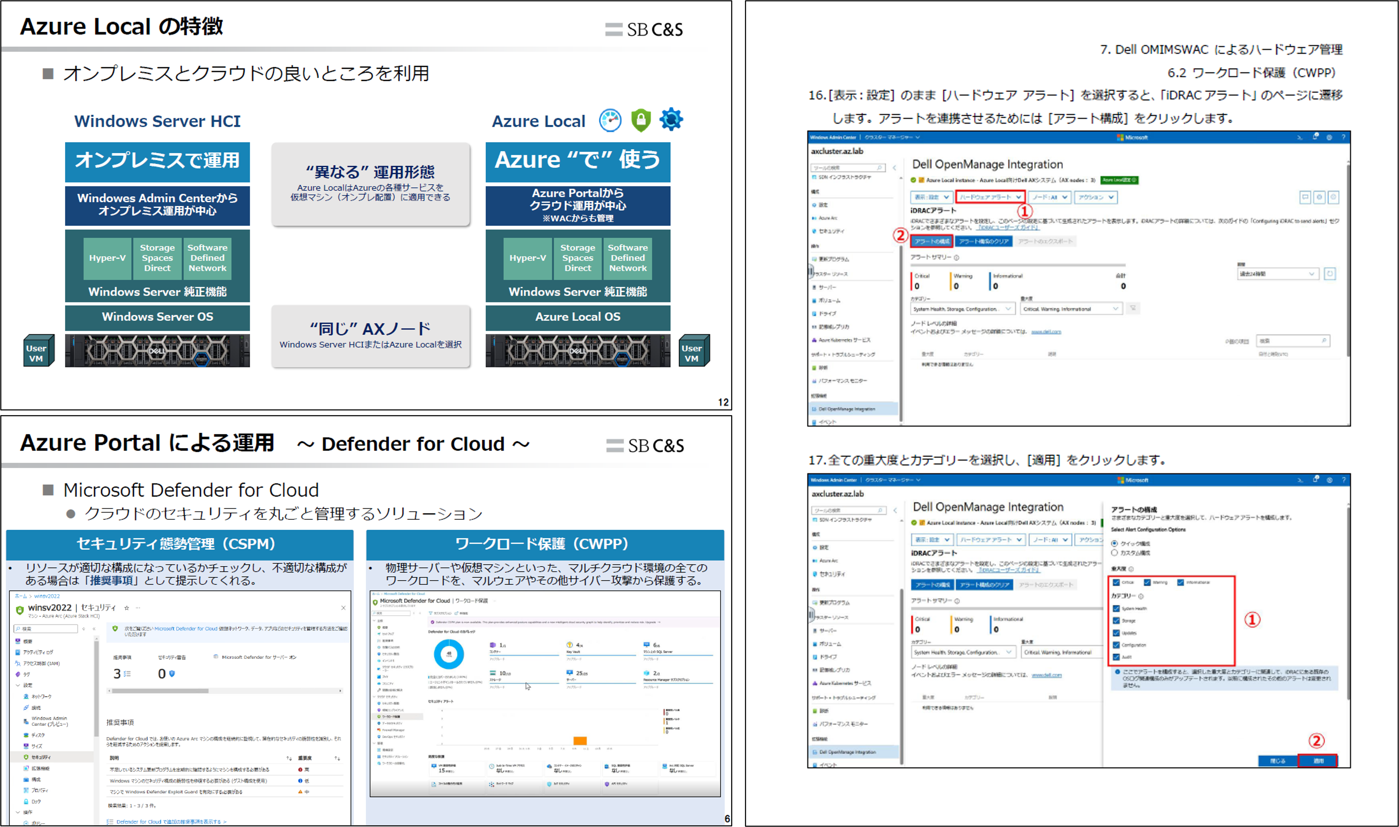Close the winsv2022 セキュリティ blade with X

[344, 608]
